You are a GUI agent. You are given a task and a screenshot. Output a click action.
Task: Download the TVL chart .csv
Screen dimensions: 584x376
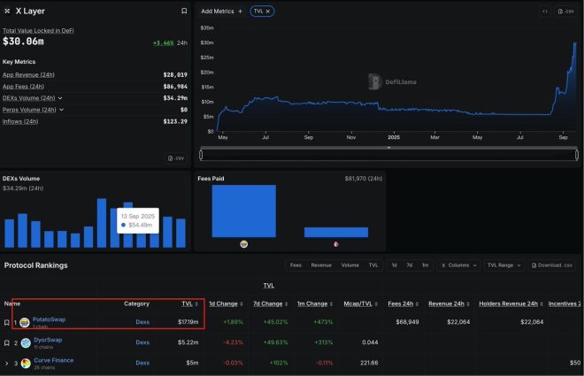(566, 12)
